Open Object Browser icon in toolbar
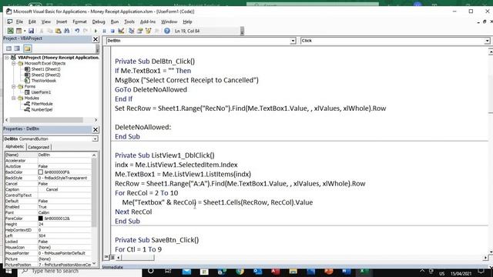This screenshot has width=493, height=277. point(148,31)
